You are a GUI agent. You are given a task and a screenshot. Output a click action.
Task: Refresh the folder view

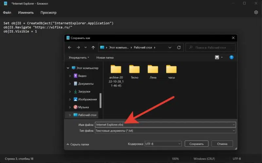tap(179, 47)
